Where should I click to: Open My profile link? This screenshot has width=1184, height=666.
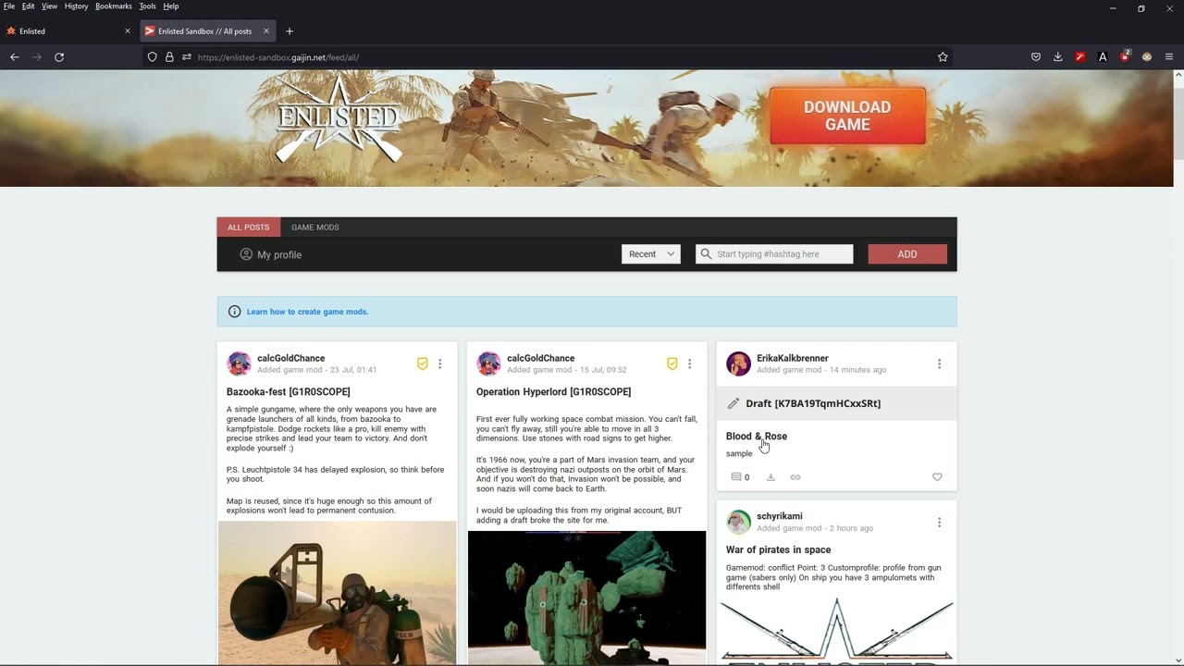coord(271,254)
